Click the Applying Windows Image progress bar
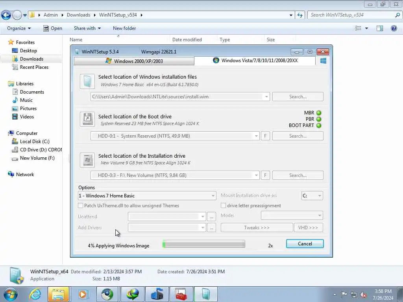 click(x=204, y=244)
